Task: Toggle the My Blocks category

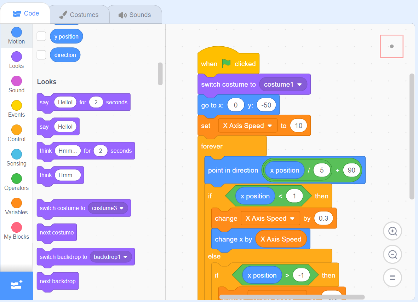Action: click(x=16, y=231)
